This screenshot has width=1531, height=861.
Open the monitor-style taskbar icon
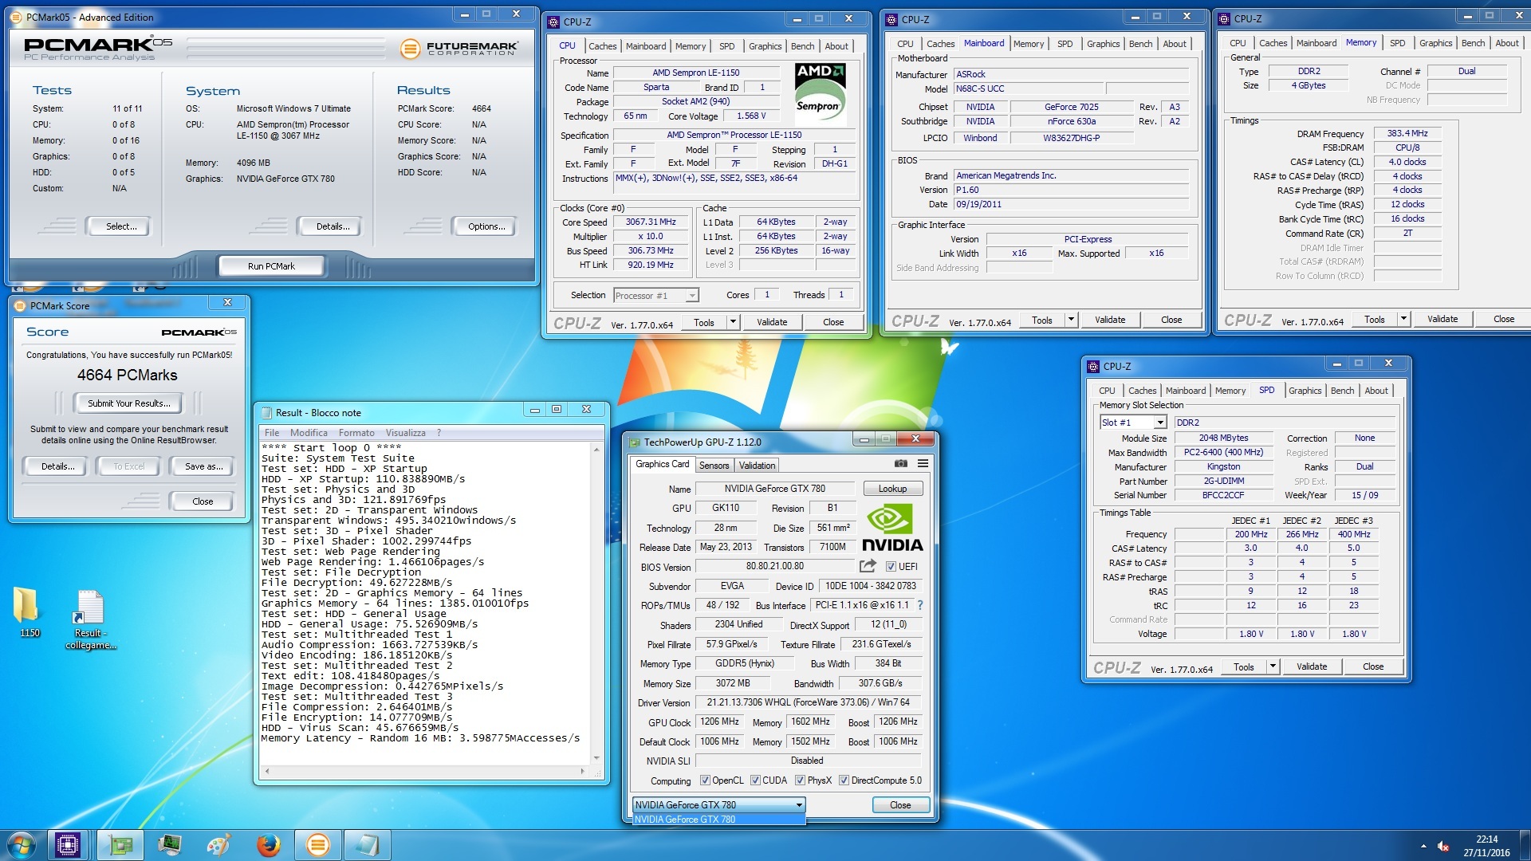pyautogui.click(x=170, y=844)
